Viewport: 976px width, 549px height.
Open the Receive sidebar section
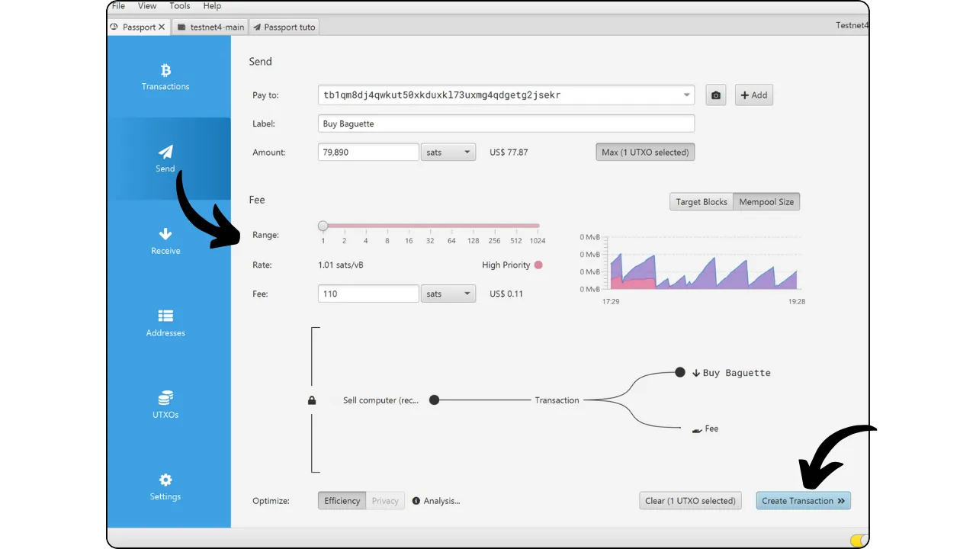(x=165, y=235)
